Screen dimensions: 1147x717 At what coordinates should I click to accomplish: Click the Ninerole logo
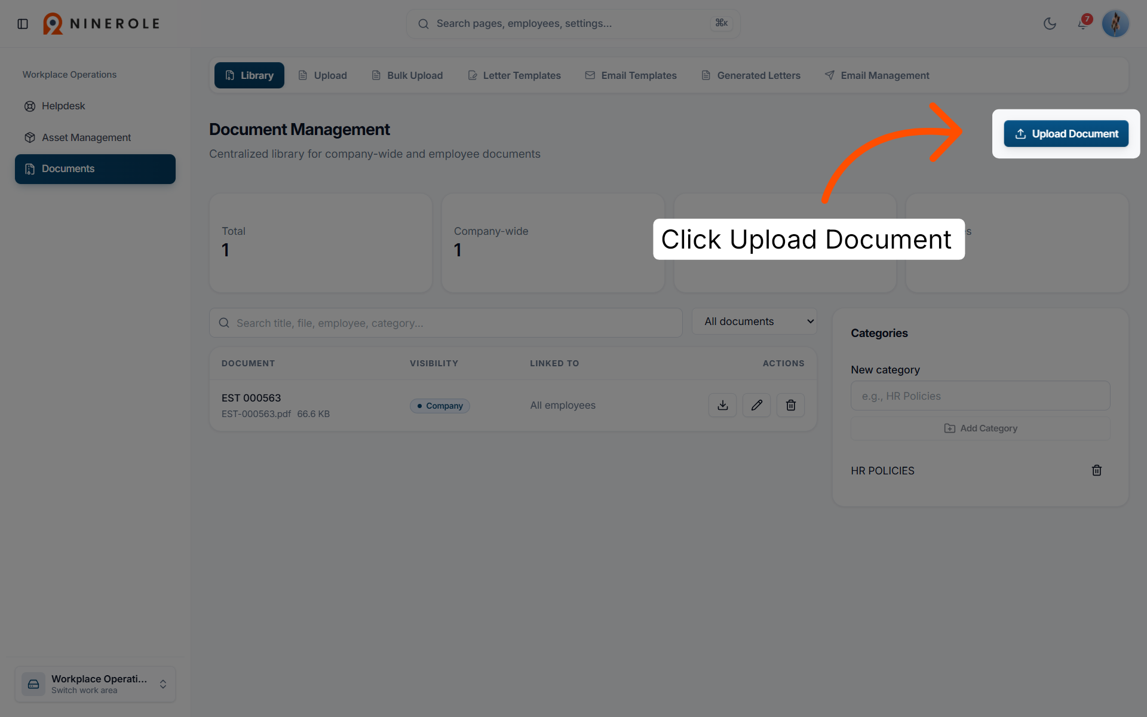tap(102, 24)
